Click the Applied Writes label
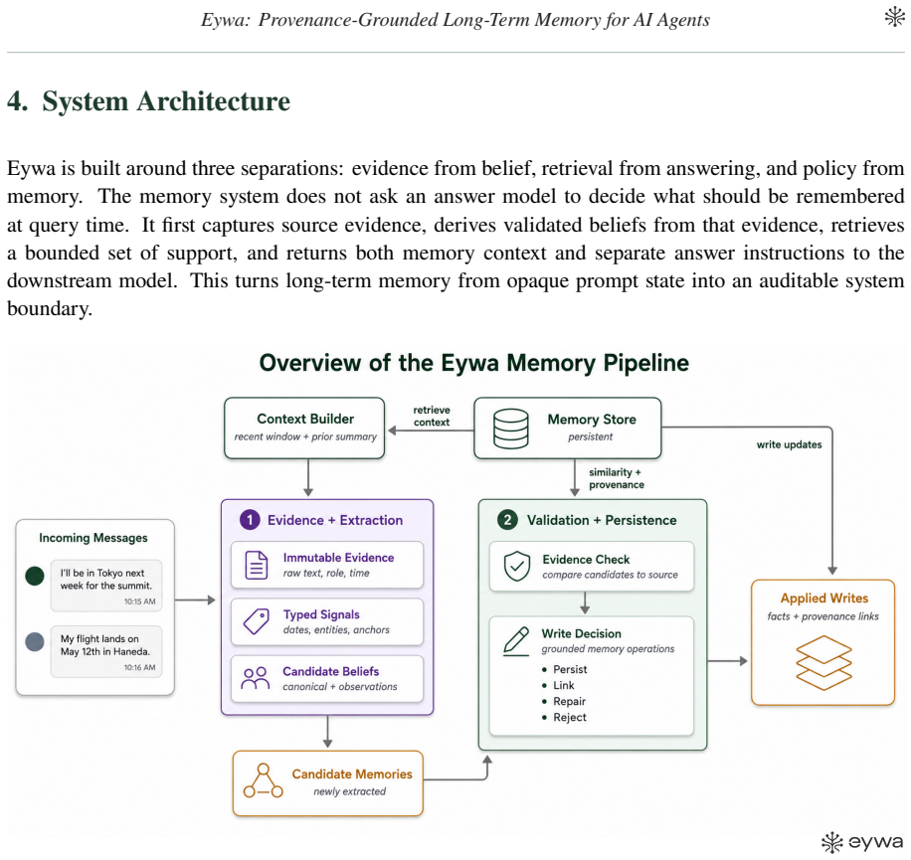 pos(824,599)
